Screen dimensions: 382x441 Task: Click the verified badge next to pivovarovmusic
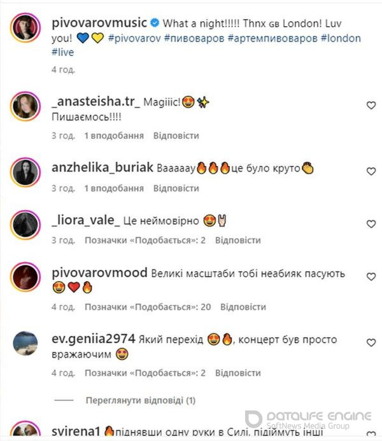click(155, 23)
